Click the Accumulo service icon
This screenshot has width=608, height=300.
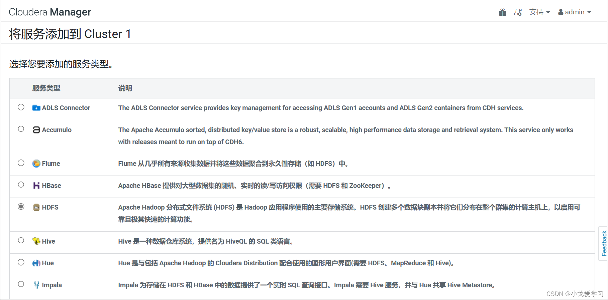point(36,130)
